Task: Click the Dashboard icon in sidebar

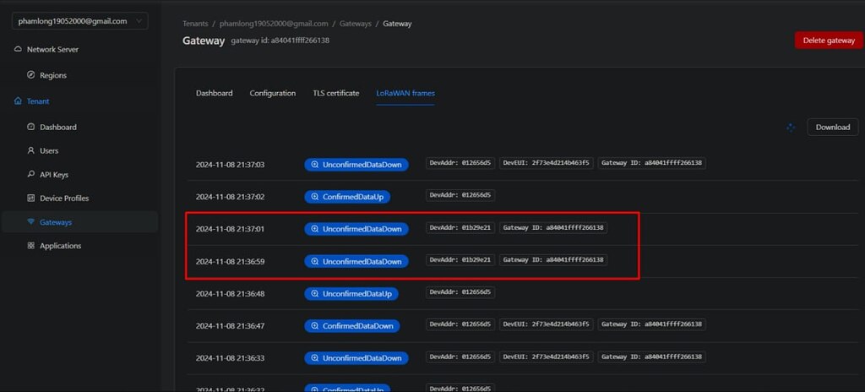Action: pos(31,128)
